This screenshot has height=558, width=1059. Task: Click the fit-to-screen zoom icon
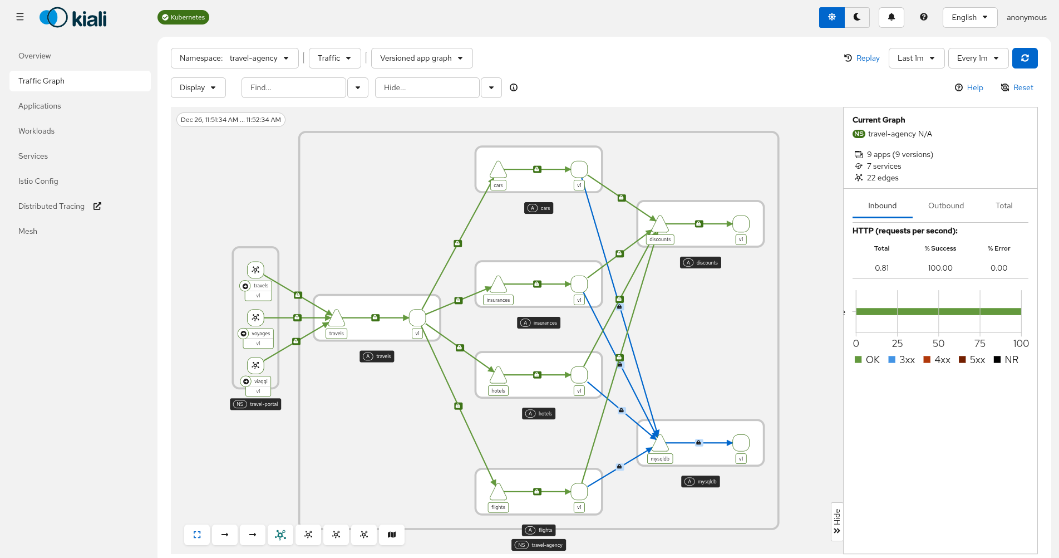tap(197, 535)
